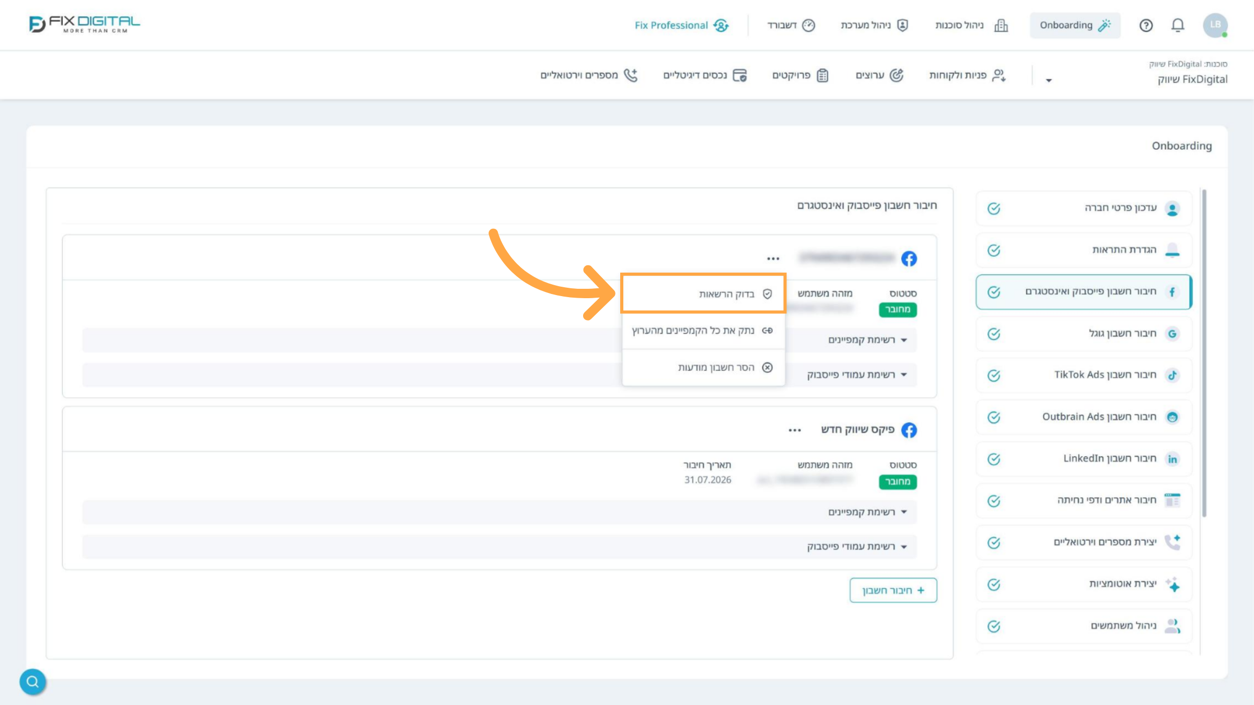
Task: Open ניהול סוכנות in the top navigation
Action: (971, 25)
